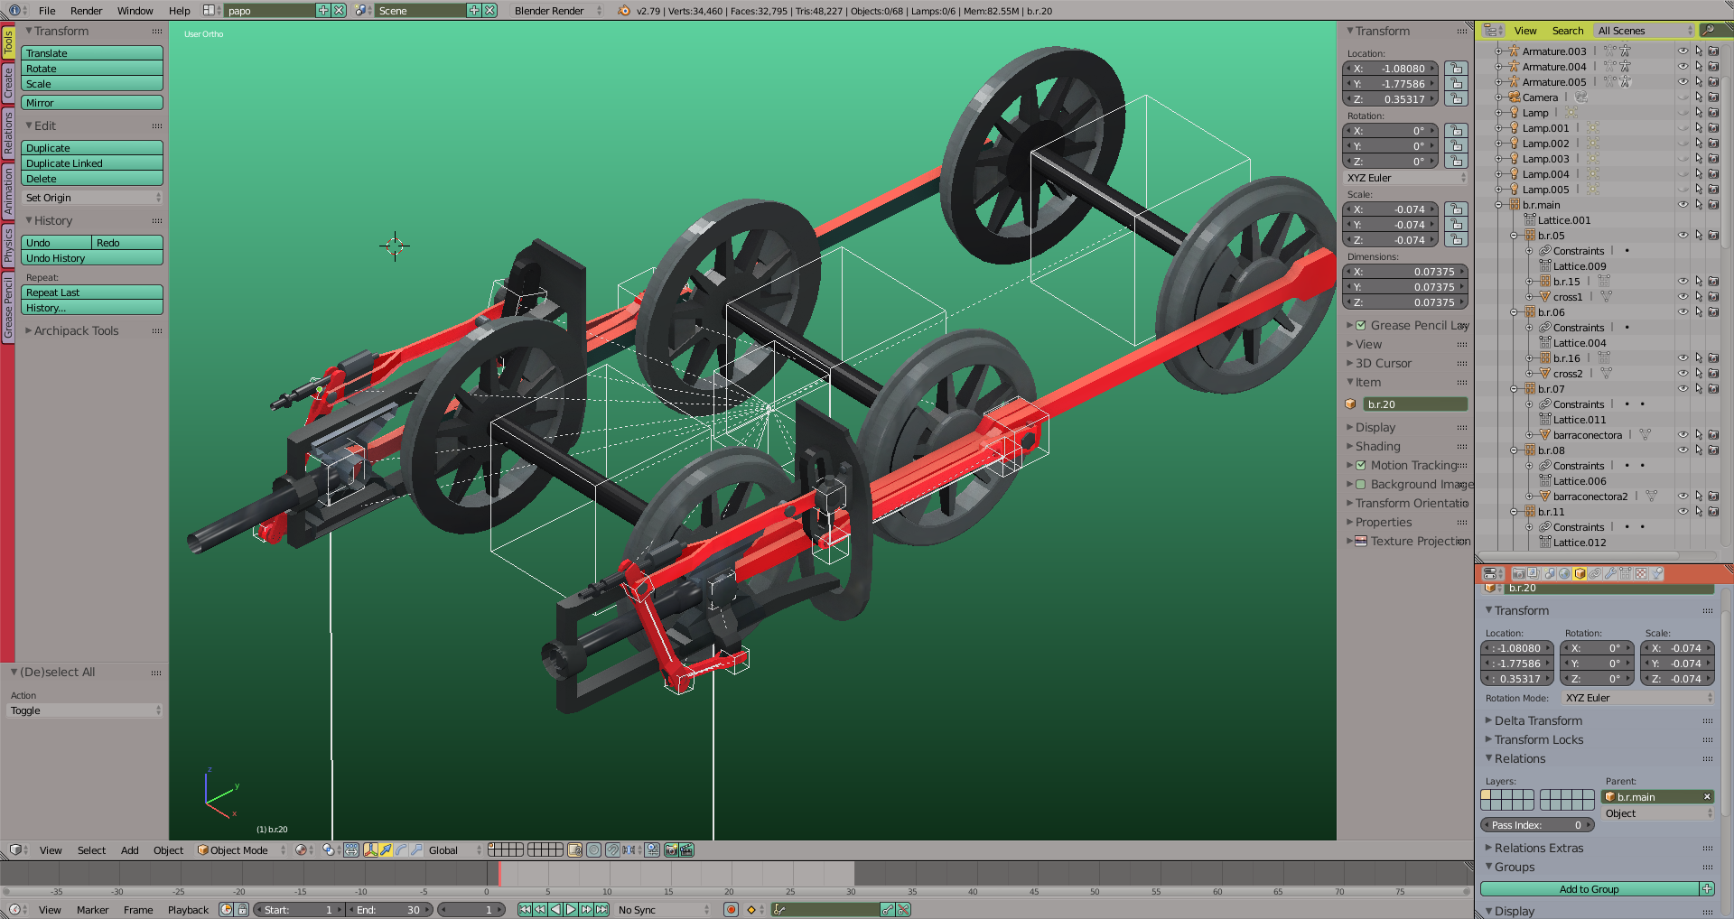Select the scale manipulator icon
The width and height of the screenshot is (1734, 919).
point(416,849)
